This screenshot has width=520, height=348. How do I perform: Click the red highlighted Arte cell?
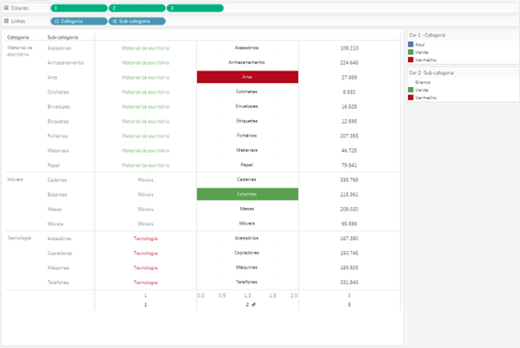(248, 77)
